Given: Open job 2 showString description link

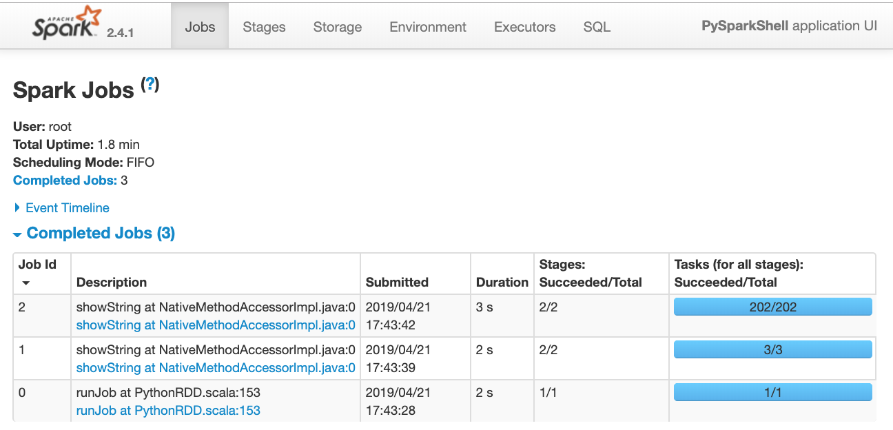Looking at the screenshot, I should [216, 325].
